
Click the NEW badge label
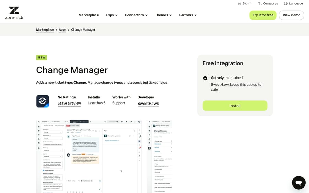(x=42, y=58)
